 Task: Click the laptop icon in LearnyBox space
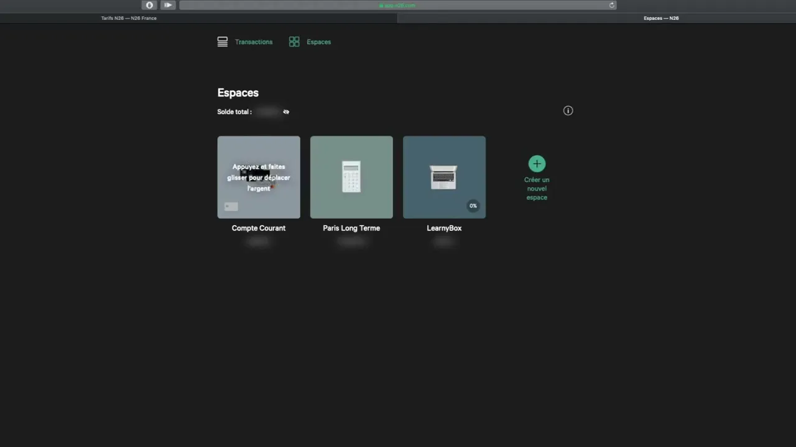[x=444, y=177]
